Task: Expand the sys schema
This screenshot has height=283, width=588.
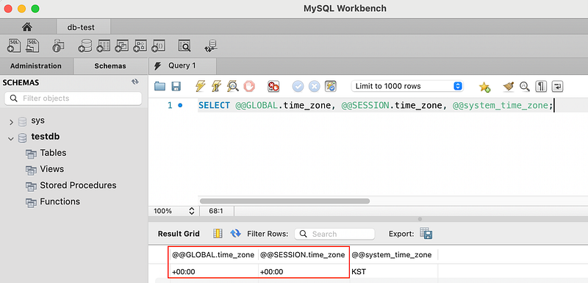Action: click(11, 121)
